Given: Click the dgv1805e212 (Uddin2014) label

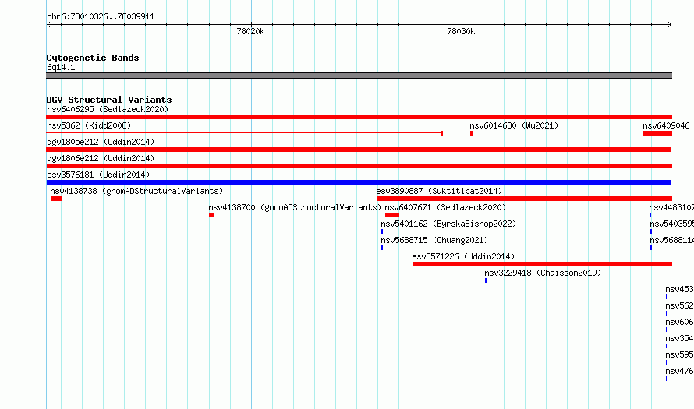Looking at the screenshot, I should tap(101, 142).
